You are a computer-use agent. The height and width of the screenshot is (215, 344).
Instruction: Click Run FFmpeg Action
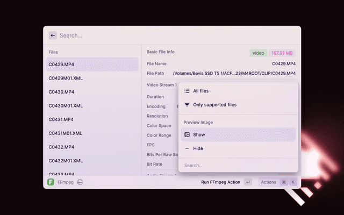click(x=220, y=182)
